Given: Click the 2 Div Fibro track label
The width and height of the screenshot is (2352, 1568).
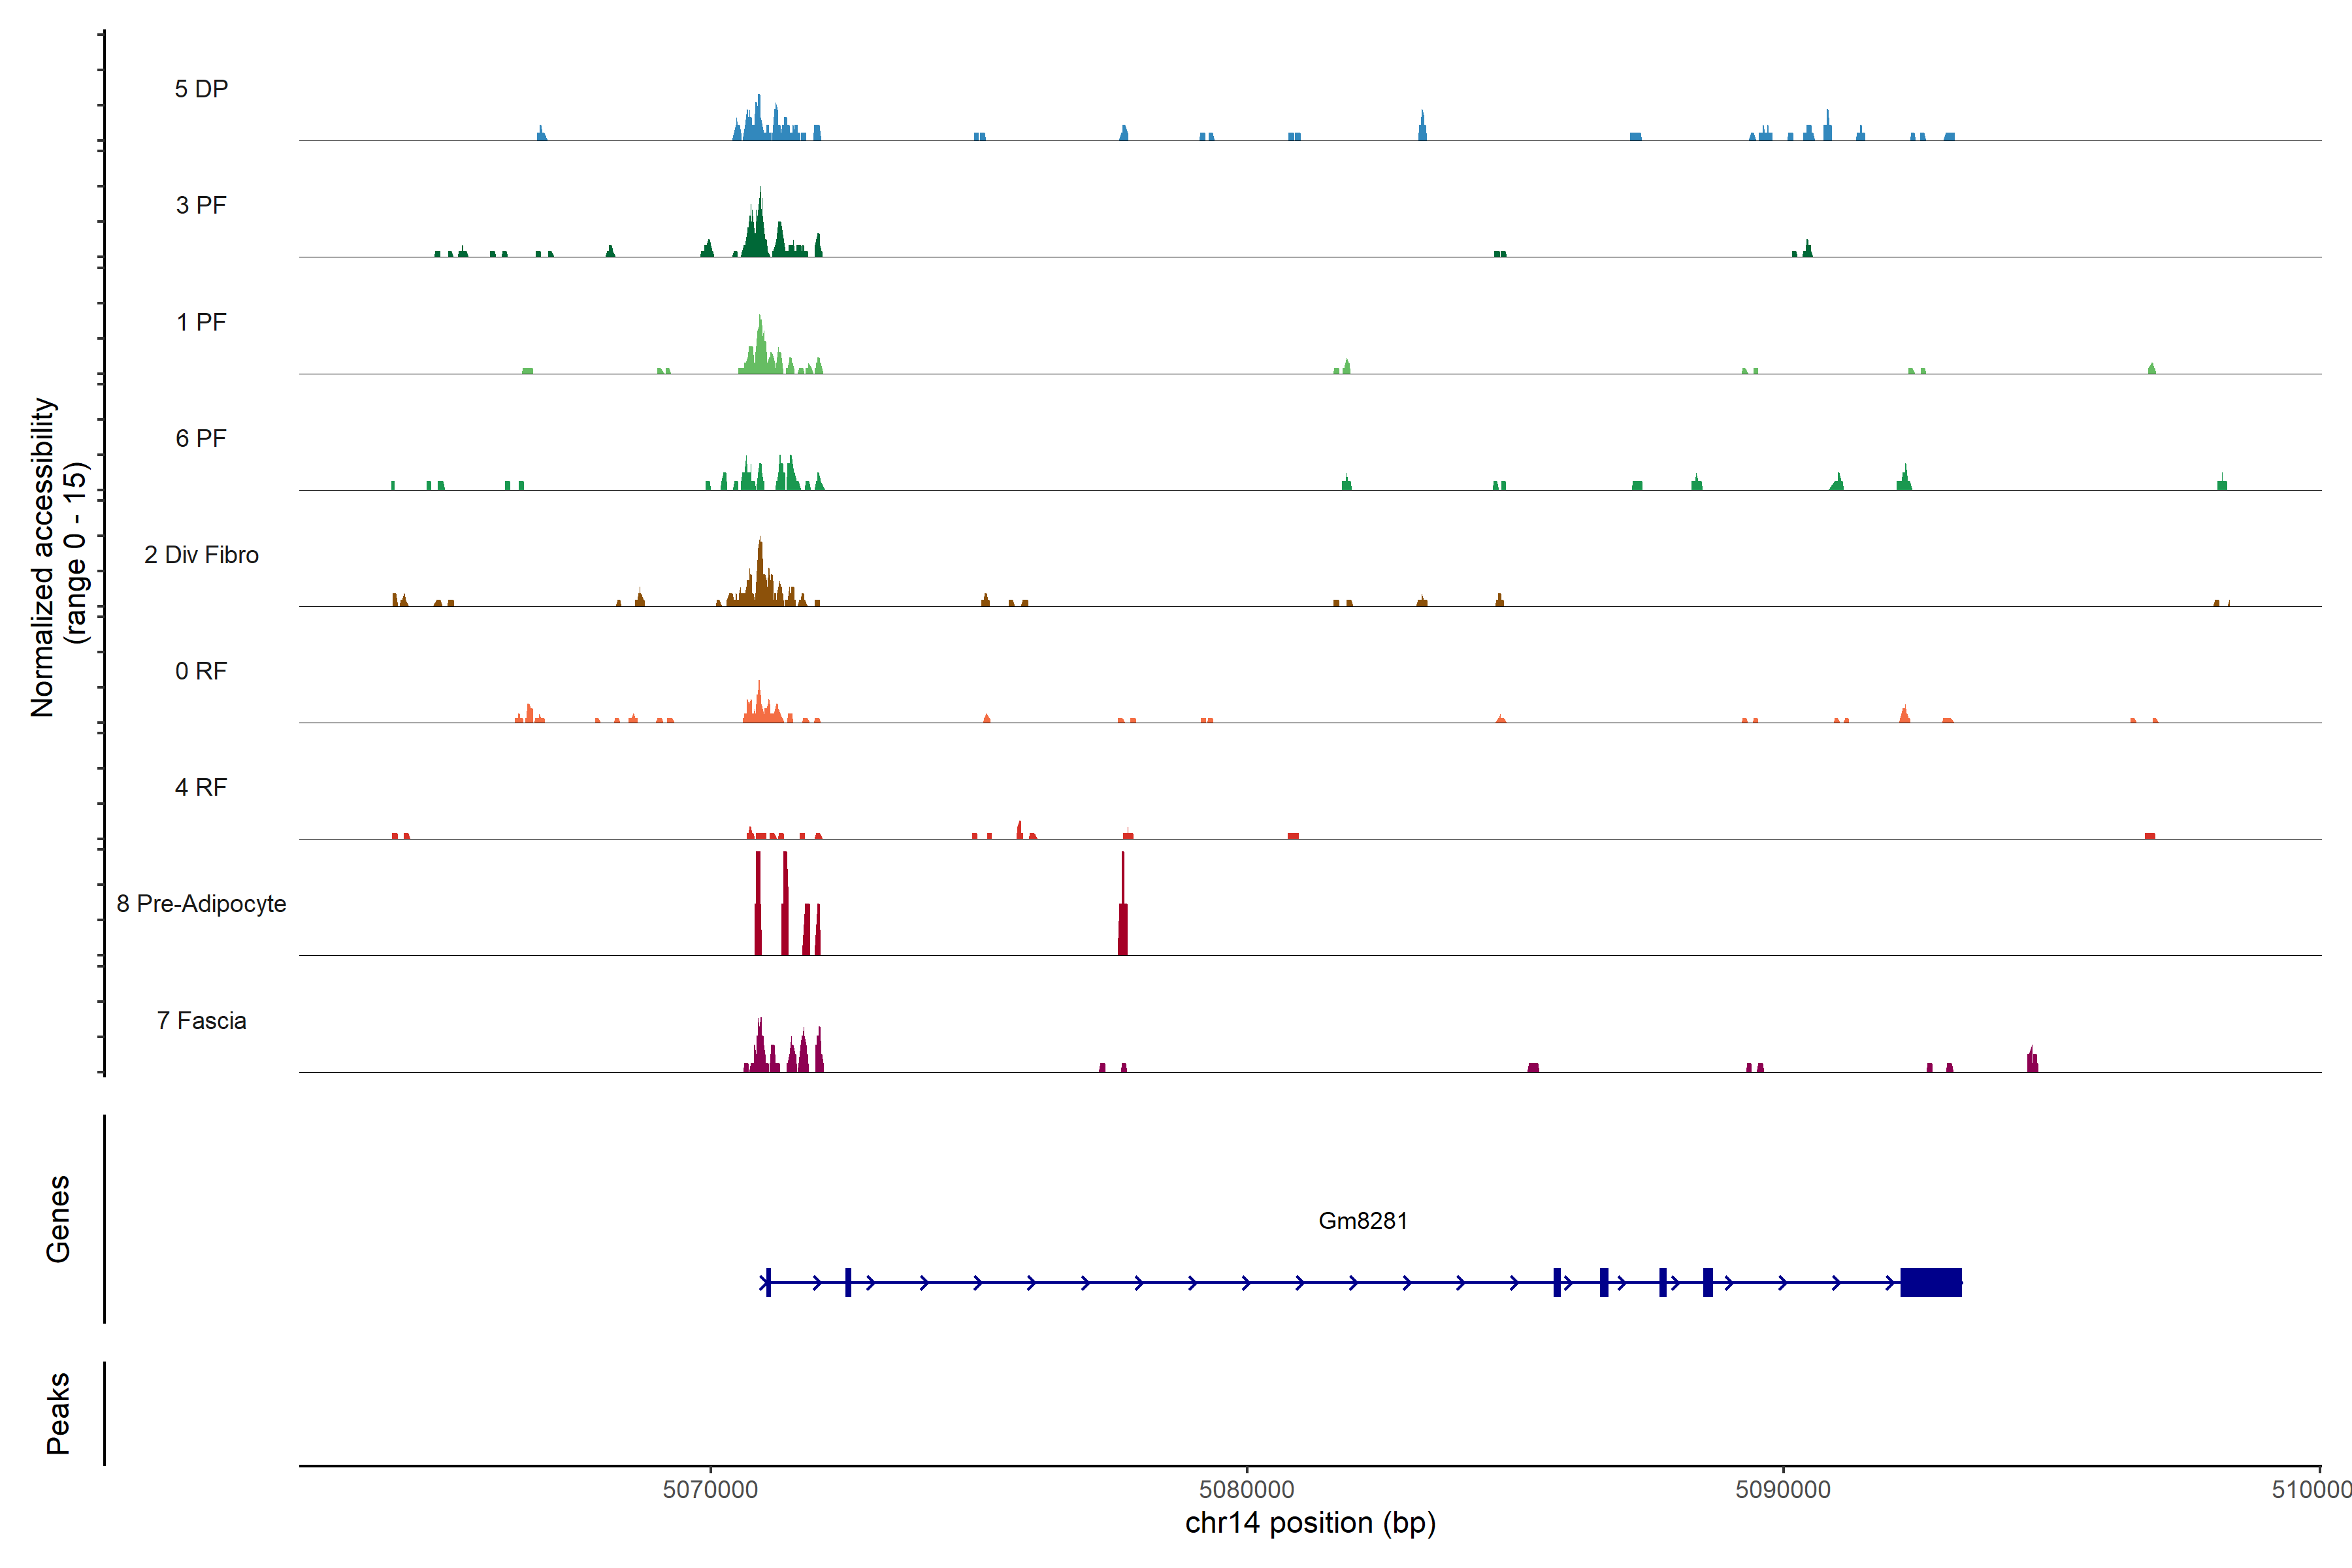Looking at the screenshot, I should click(x=201, y=555).
